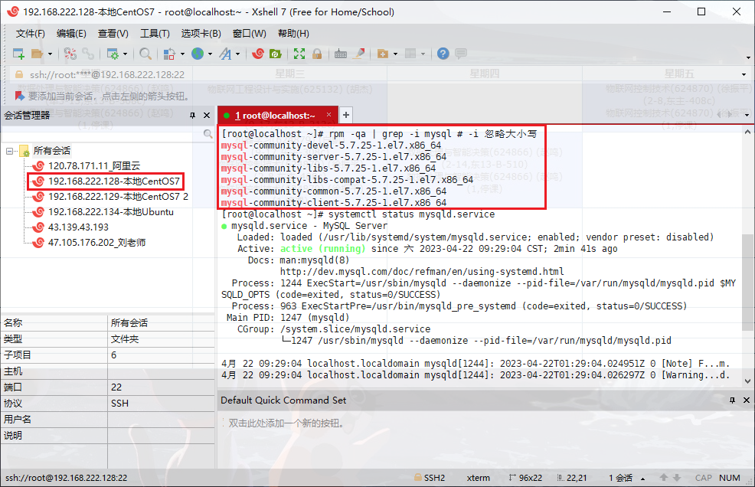Open dropdown arrow beside color scheme icon
755x487 pixels.
182,54
